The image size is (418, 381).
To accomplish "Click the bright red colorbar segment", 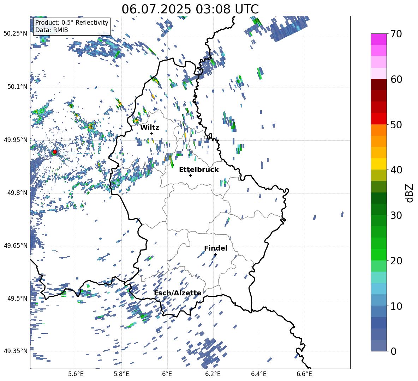I will click(x=379, y=119).
